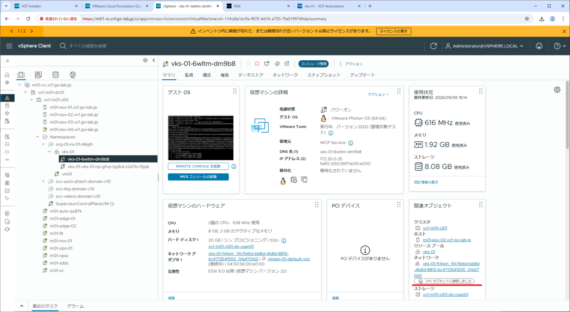Switch to VMs and Templates inventory view icon
Viewport: 570px width, 312px height.
pos(38,75)
